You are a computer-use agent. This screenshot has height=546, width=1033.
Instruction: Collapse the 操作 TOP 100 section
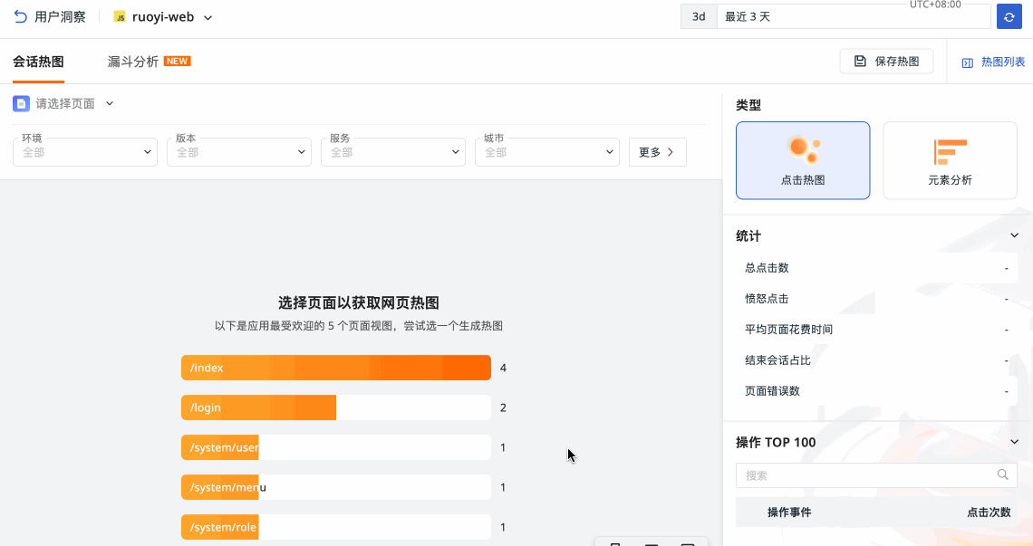point(1014,442)
